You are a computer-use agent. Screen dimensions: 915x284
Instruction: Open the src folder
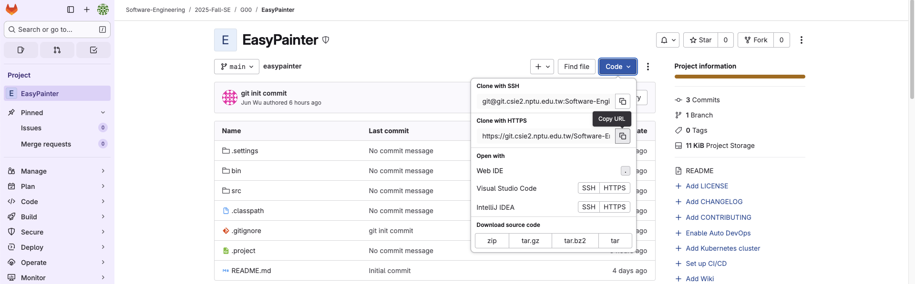[x=236, y=191]
